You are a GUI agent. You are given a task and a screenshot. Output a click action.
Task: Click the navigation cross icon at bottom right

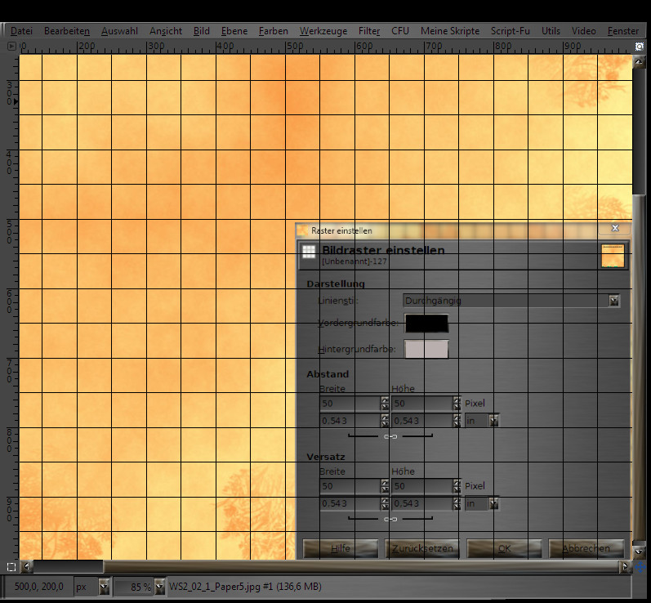point(640,567)
